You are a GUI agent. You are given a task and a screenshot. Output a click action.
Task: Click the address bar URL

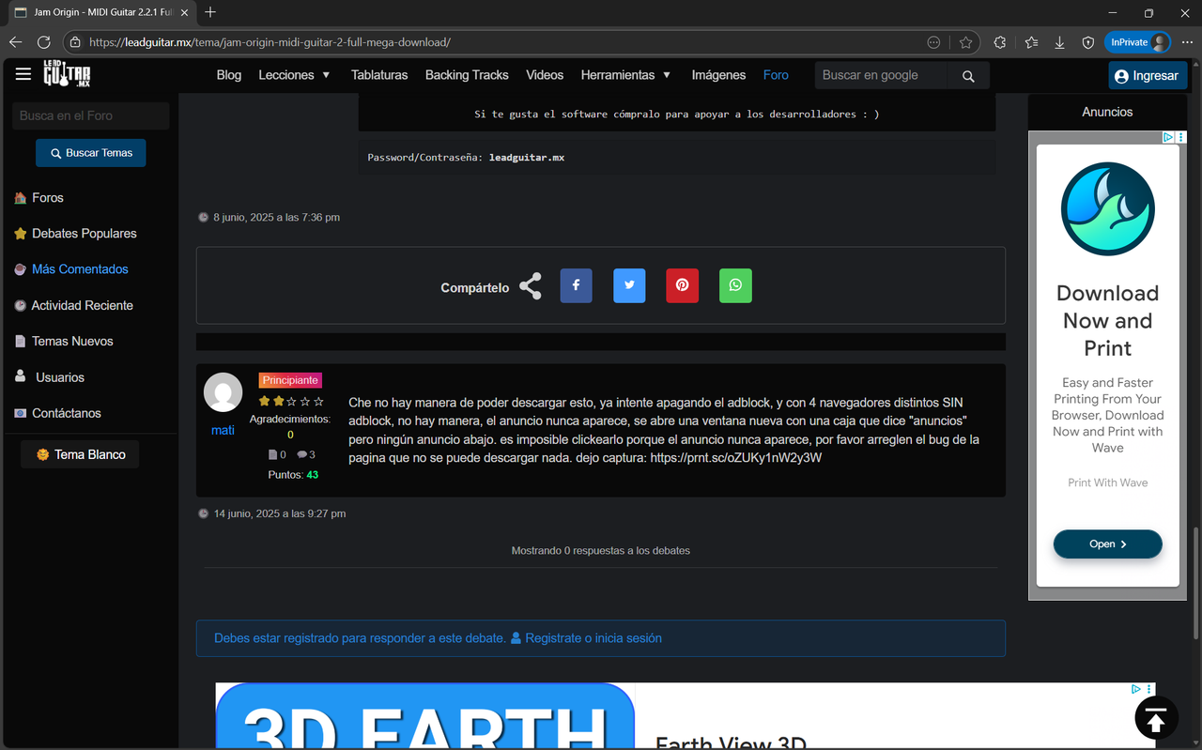click(x=270, y=42)
